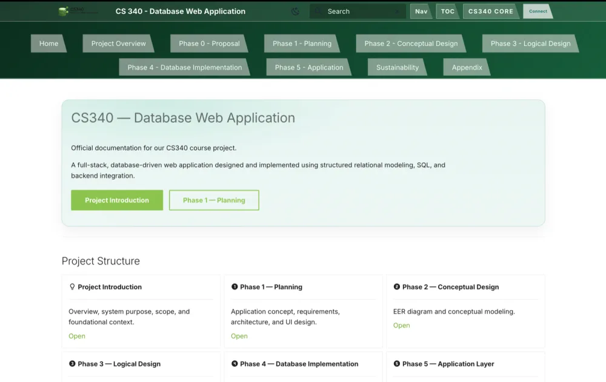
Task: Click the Project Introduction card title
Action: tap(110, 287)
